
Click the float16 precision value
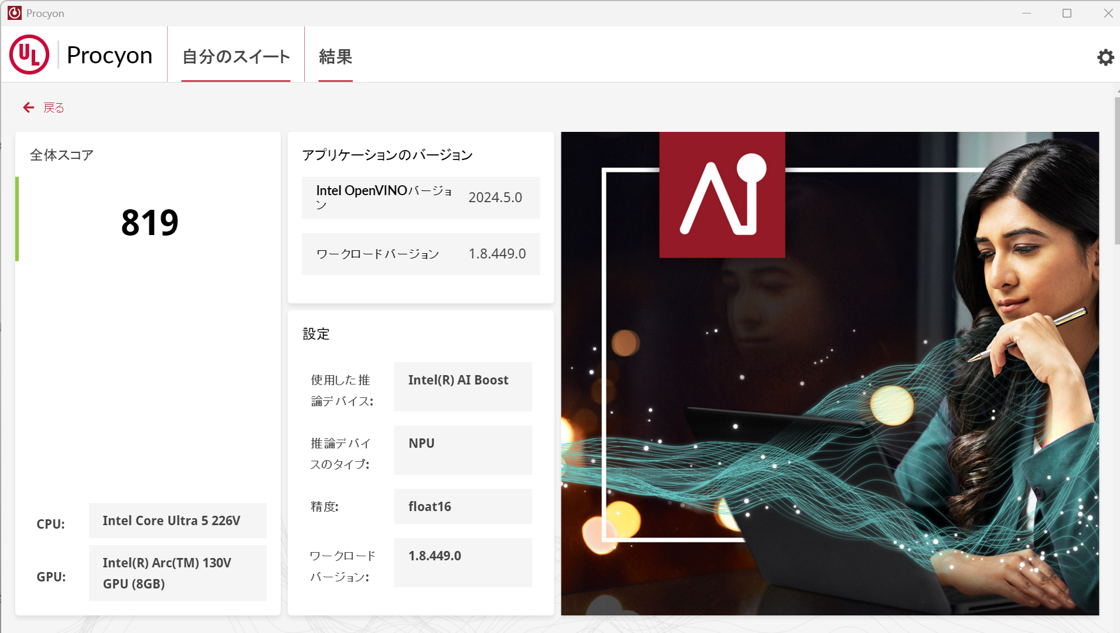click(x=463, y=506)
